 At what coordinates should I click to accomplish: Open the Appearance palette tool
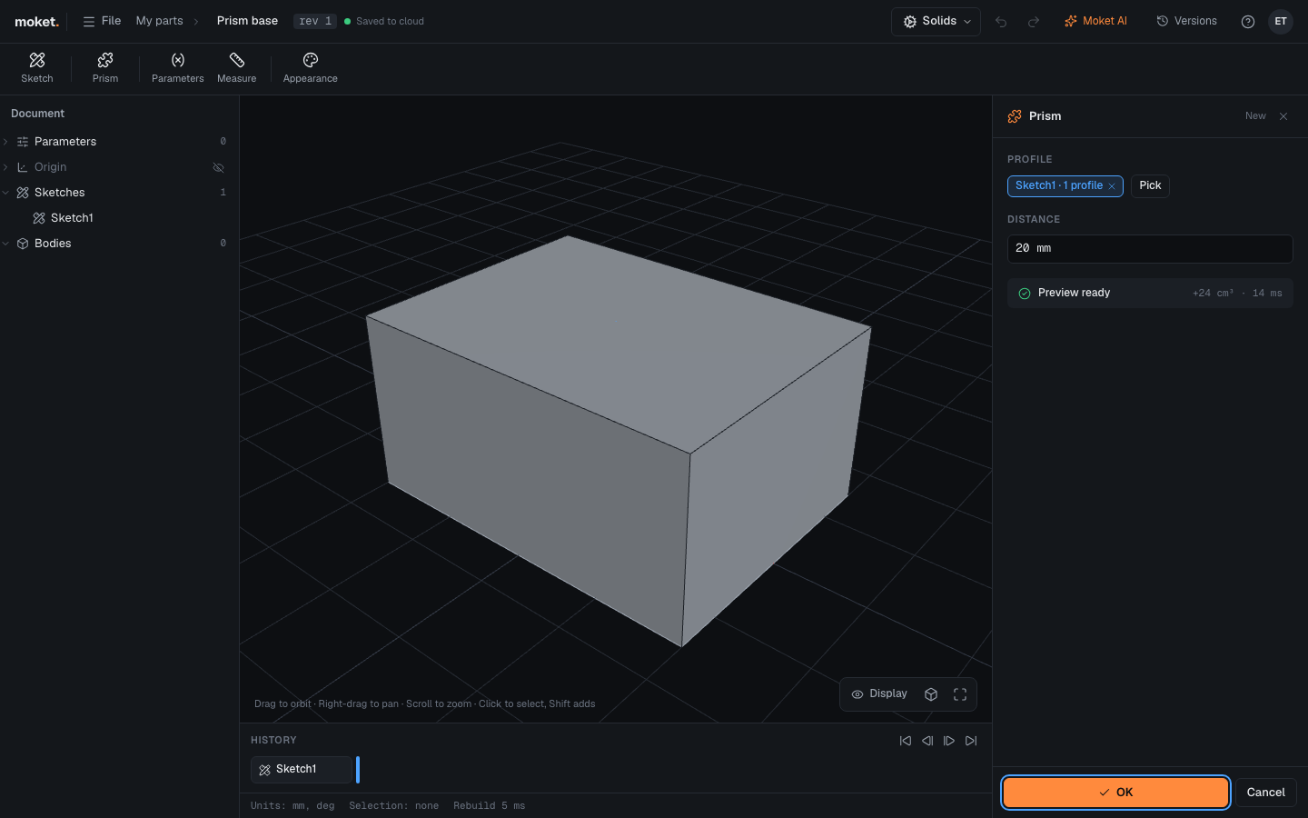point(310,68)
